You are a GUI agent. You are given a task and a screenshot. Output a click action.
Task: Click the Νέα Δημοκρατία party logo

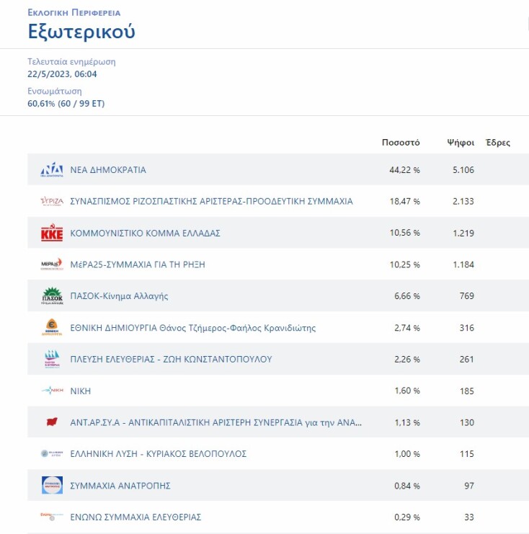click(x=52, y=170)
